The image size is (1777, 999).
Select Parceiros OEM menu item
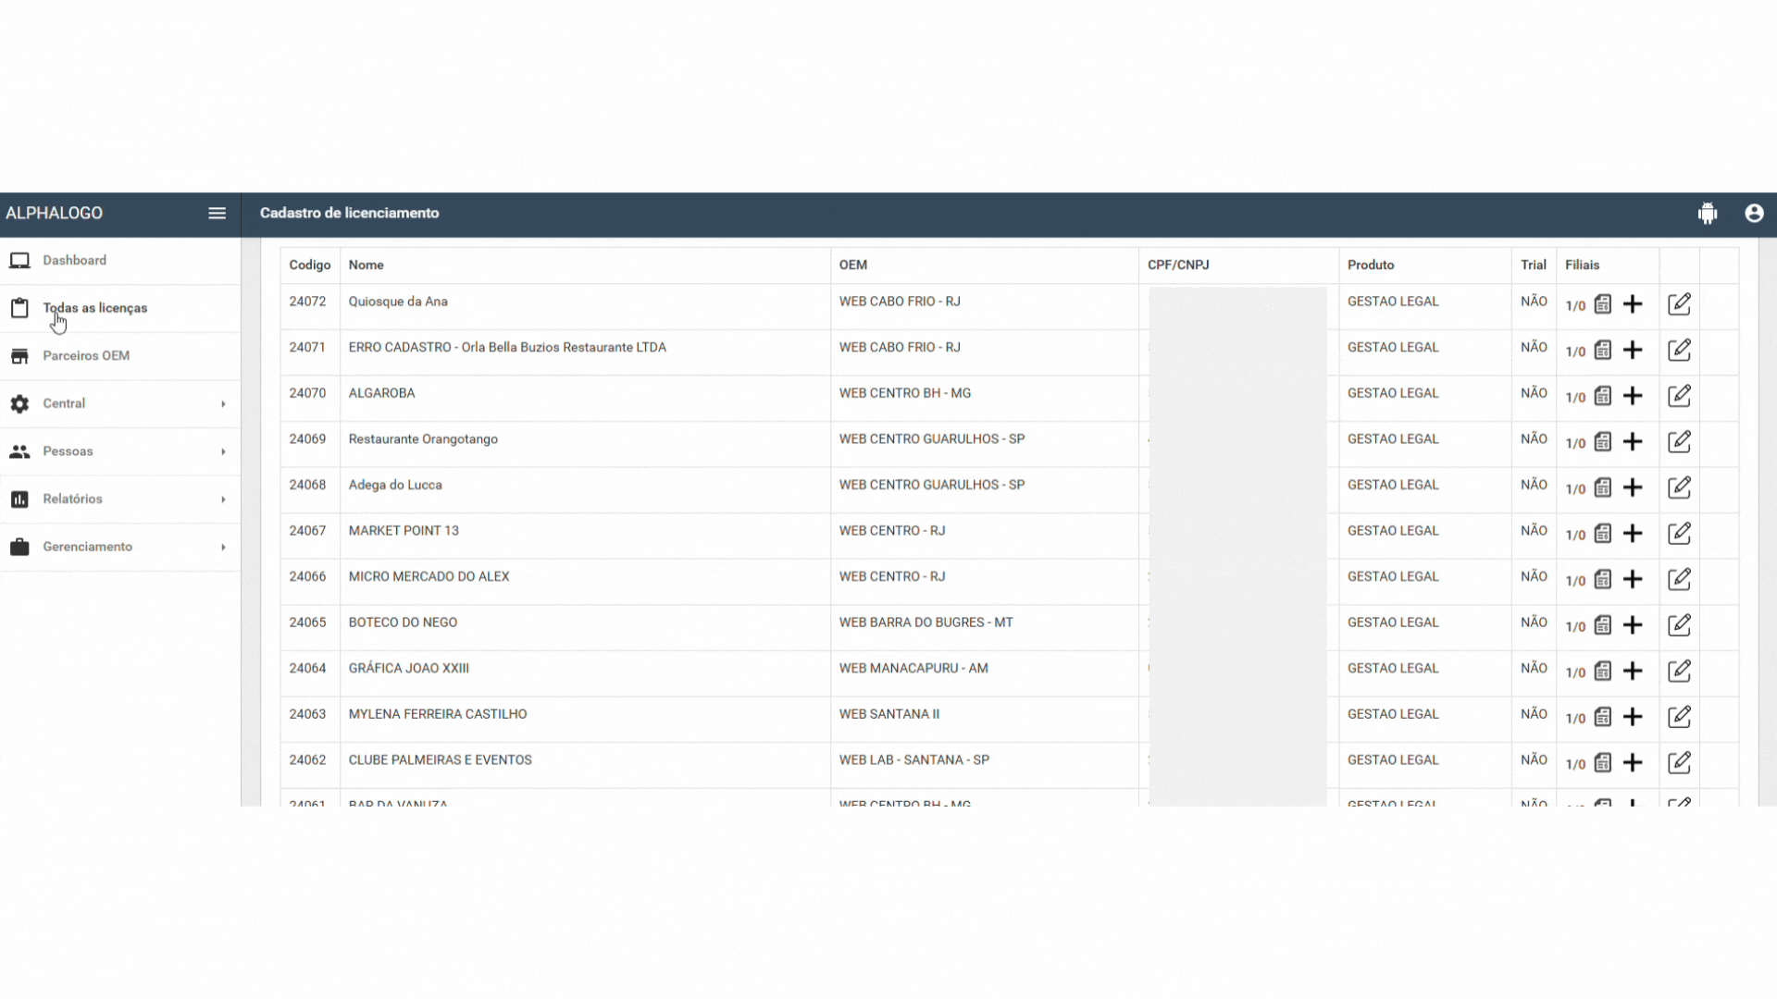tap(85, 356)
